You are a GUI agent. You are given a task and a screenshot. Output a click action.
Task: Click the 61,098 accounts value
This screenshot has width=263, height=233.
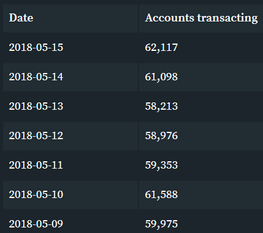[161, 77]
